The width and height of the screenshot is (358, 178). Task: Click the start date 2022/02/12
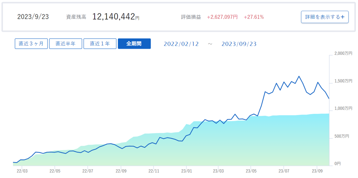point(181,44)
